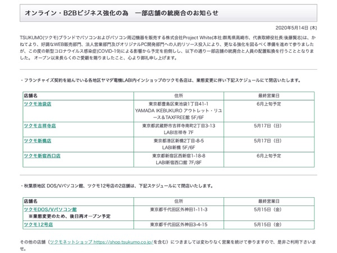Open the ツクモ新宿西口店 store link
Viewport: 337px width, 253px height.
(x=42, y=156)
